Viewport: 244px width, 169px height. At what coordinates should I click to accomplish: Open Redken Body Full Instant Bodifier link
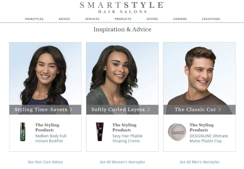[51, 138]
